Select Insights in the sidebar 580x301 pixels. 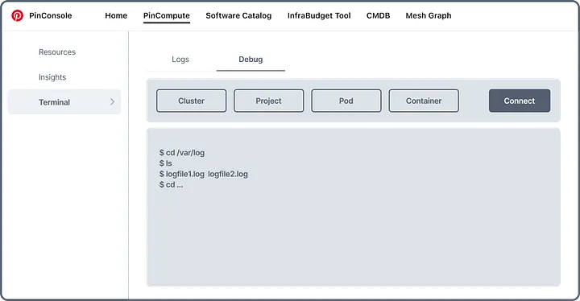click(x=52, y=77)
